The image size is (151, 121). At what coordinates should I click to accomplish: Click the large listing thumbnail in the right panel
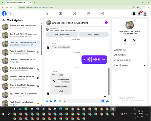pos(130,25)
